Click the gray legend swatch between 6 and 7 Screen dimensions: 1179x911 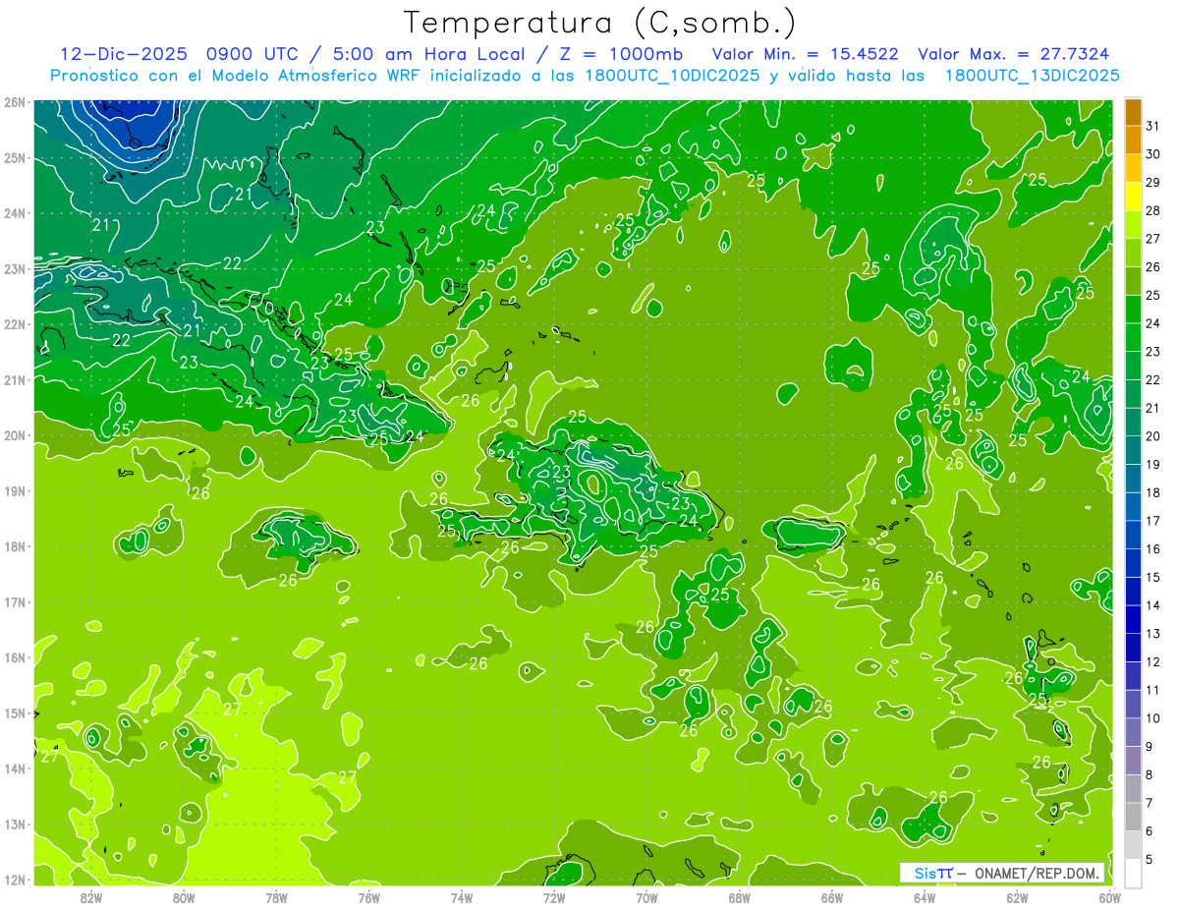[1133, 818]
